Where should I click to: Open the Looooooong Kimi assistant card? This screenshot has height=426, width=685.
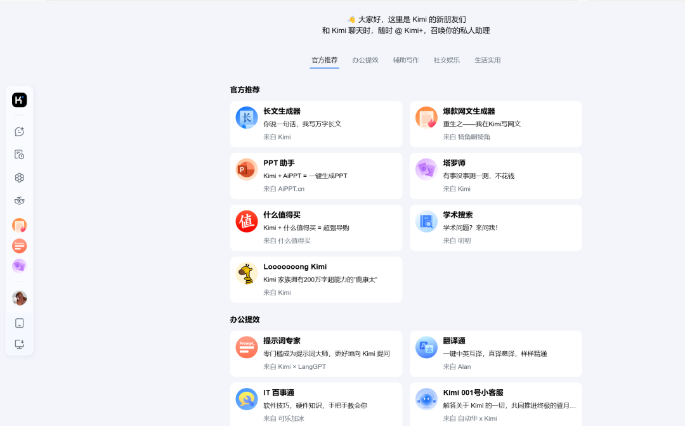(316, 280)
